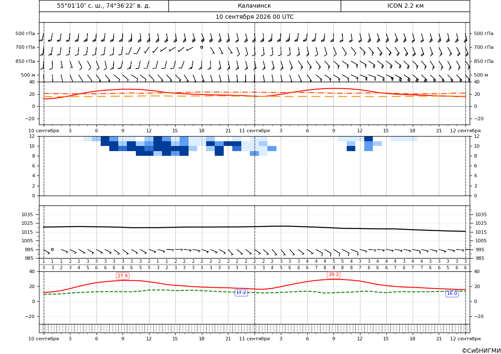Click the 500 гПа label on left axis

pos(25,33)
